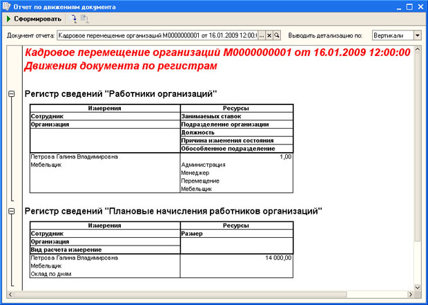
Task: Close the Отчет по движениям документа window
Action: point(420,7)
